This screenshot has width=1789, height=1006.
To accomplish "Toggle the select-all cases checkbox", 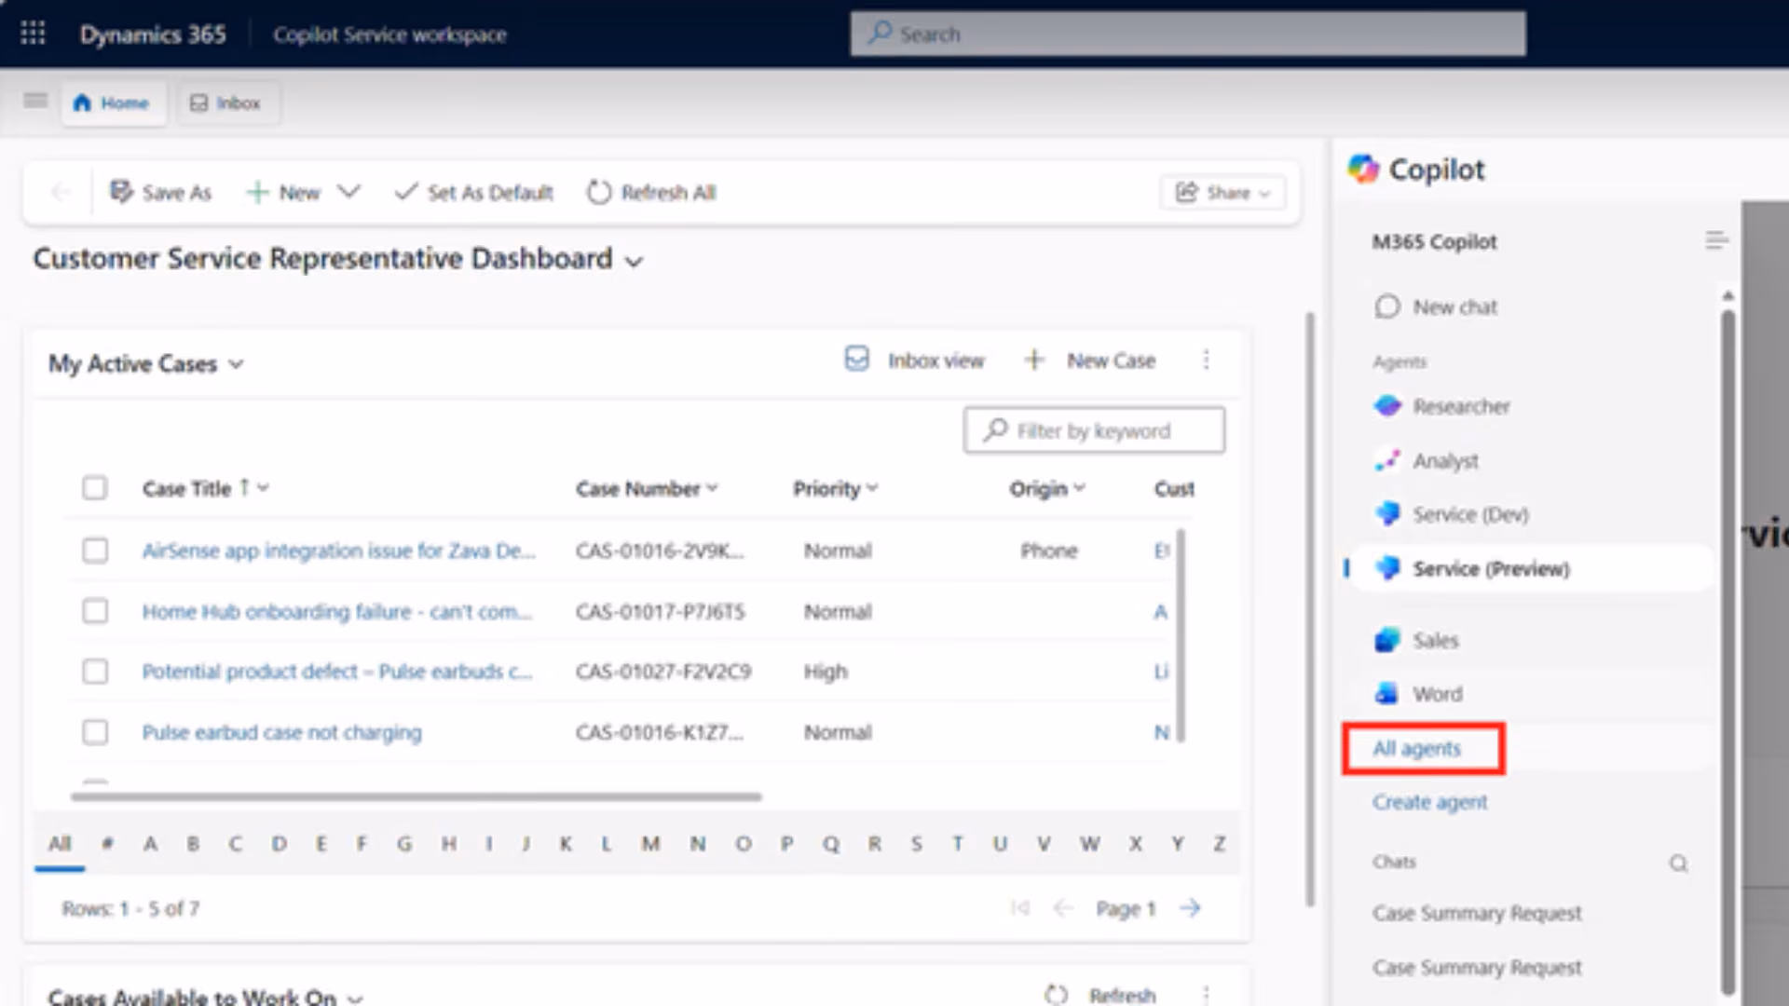I will pyautogui.click(x=94, y=488).
